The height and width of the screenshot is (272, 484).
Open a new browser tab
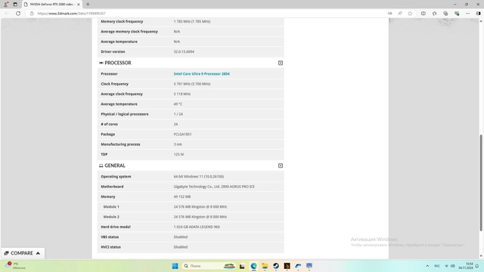click(88, 5)
